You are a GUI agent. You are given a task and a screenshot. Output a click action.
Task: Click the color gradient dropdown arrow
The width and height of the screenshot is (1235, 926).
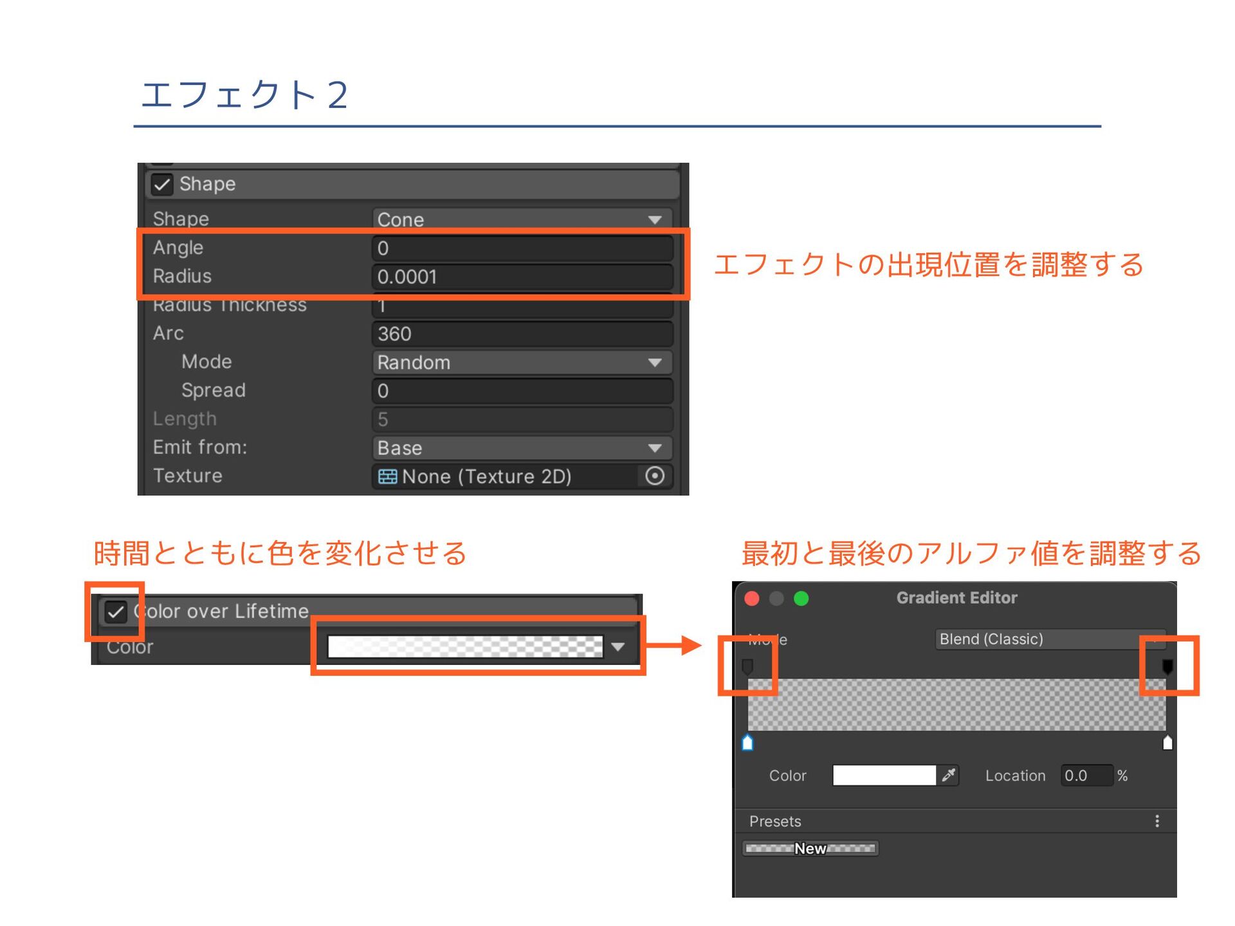(618, 647)
